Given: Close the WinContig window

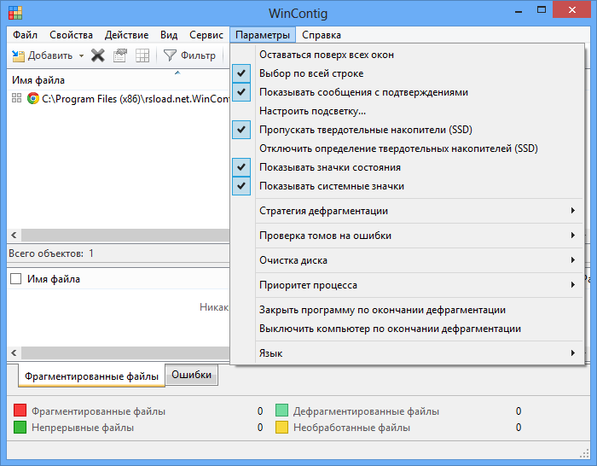Looking at the screenshot, I should (x=571, y=10).
